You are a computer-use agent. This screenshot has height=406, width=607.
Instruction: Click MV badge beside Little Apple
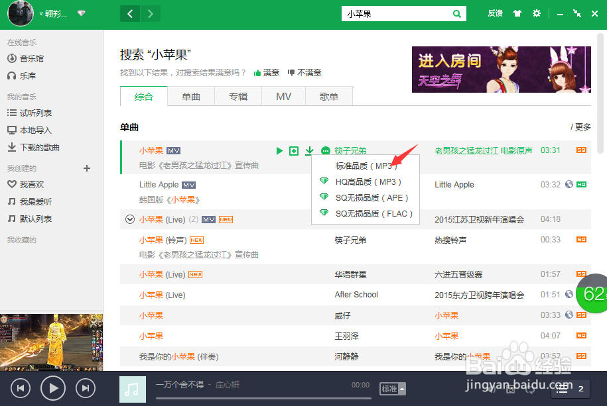point(188,185)
